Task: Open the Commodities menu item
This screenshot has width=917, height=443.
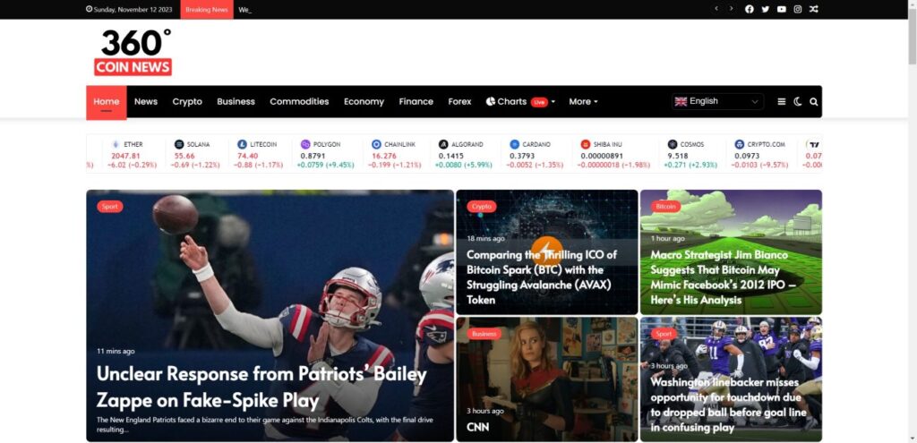Action: pyautogui.click(x=299, y=102)
